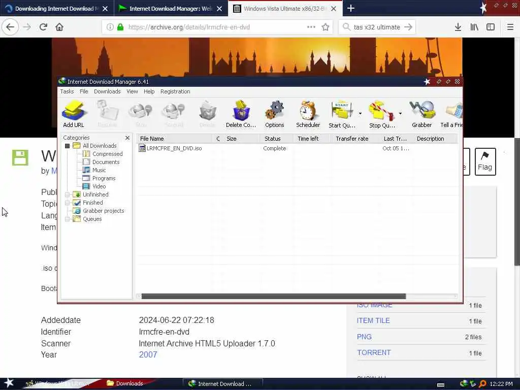Viewport: 520px width, 390px height.
Task: Open Firefox library icon
Action: (x=474, y=27)
